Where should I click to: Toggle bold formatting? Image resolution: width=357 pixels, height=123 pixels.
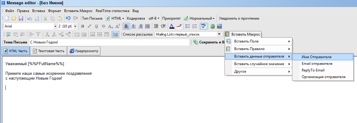tap(83, 26)
